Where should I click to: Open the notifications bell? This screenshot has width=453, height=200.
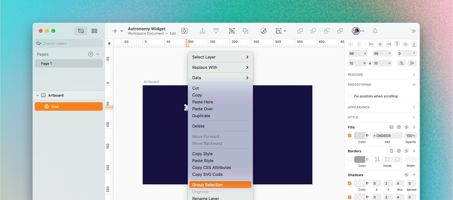(x=375, y=31)
